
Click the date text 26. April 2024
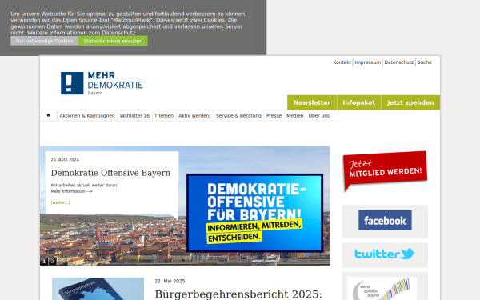tap(65, 159)
